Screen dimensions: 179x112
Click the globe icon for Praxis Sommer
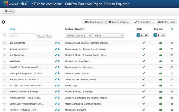point(58,98)
